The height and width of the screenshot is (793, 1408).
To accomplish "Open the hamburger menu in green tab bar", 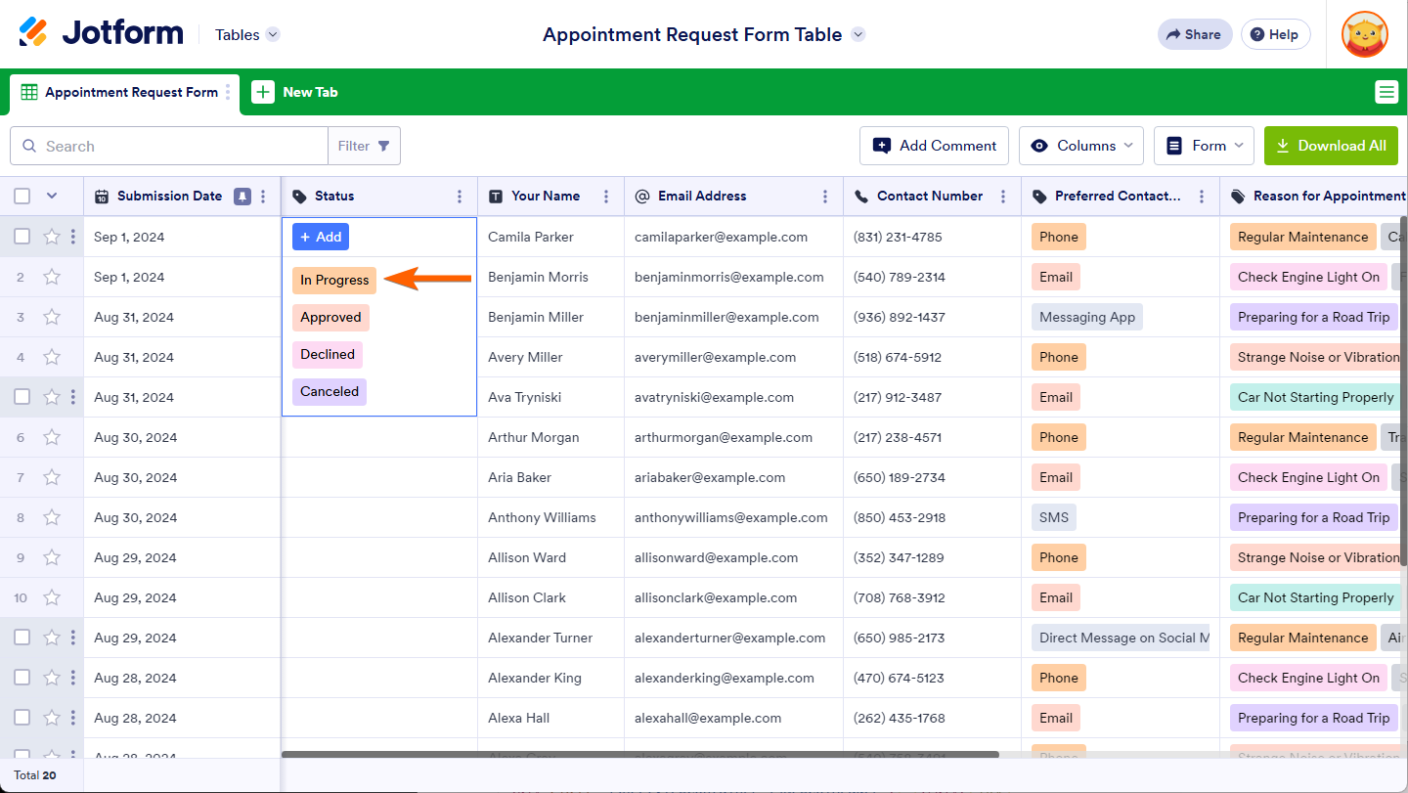I will pyautogui.click(x=1386, y=92).
